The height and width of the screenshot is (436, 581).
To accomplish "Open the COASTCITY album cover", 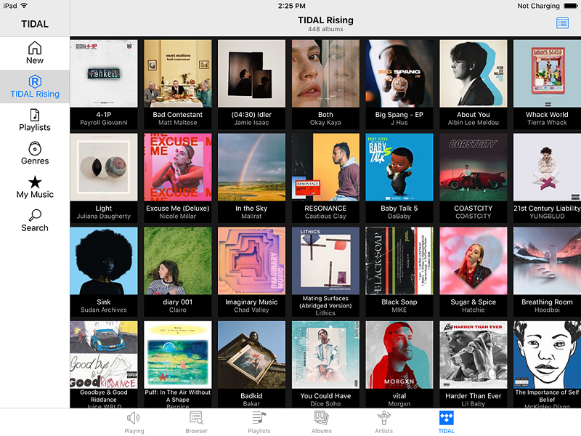I will pyautogui.click(x=474, y=167).
